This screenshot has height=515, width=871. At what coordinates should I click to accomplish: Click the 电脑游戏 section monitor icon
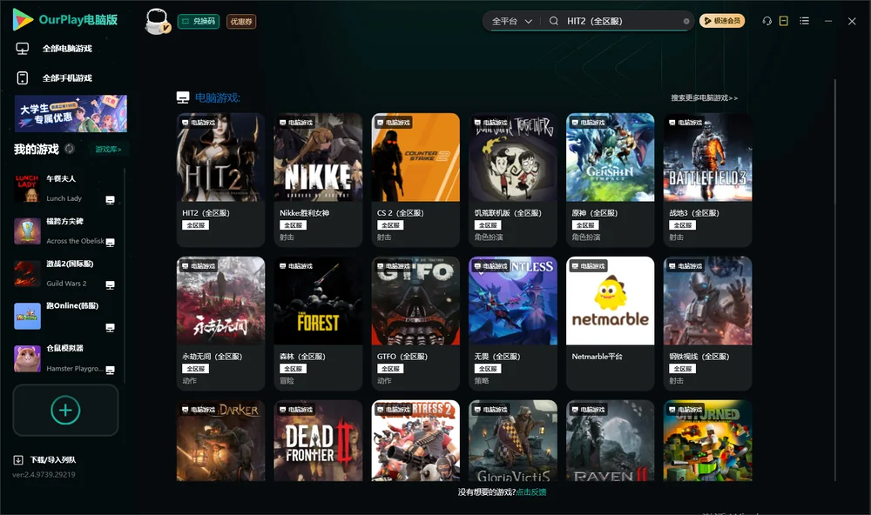coord(183,97)
